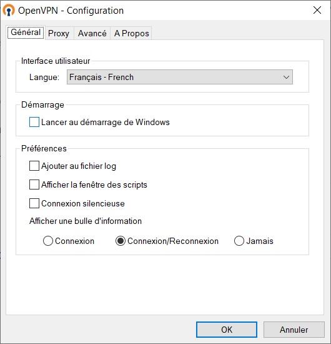Viewport: 331px width, 344px height.
Task: Open the Langue combo box showing Français
Action: coord(180,77)
